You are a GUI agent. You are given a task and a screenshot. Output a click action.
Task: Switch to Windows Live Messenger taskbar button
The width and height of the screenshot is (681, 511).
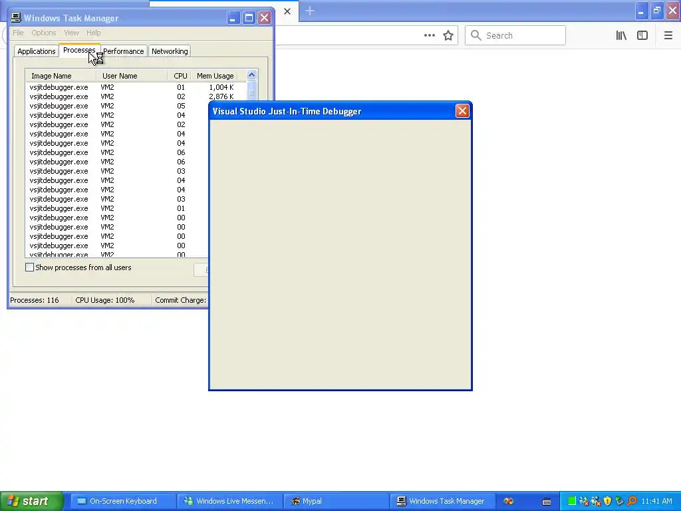(229, 501)
